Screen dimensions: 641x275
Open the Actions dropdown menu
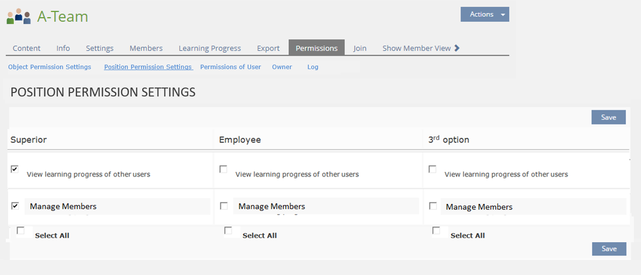click(x=484, y=14)
